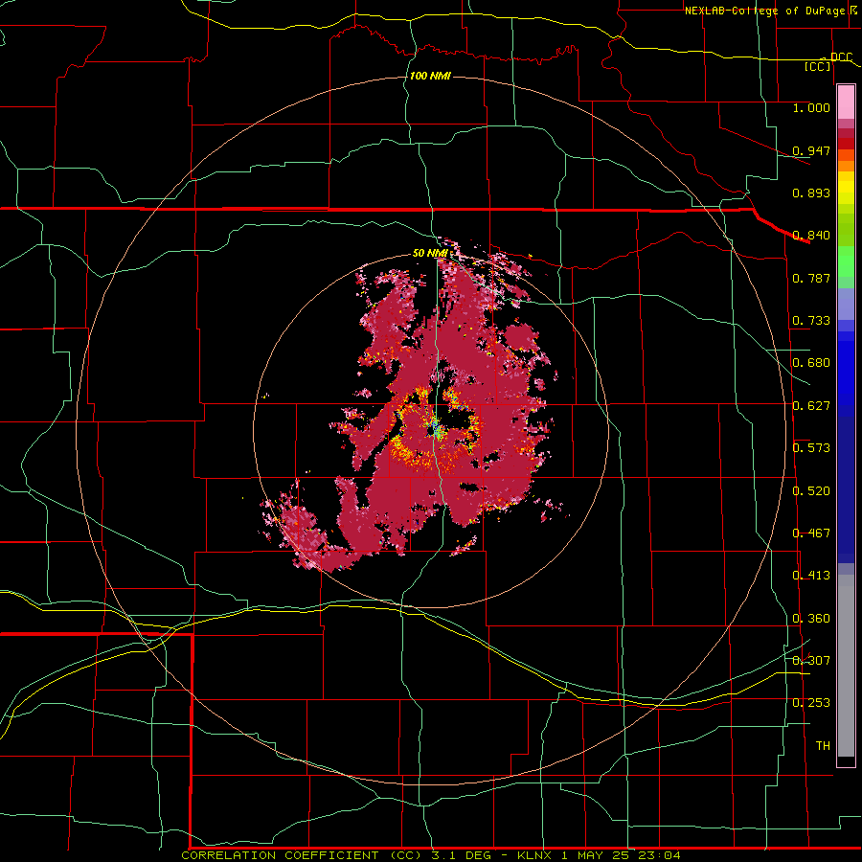Click the 0.680 scale value
This screenshot has width=862, height=862.
[x=811, y=363]
